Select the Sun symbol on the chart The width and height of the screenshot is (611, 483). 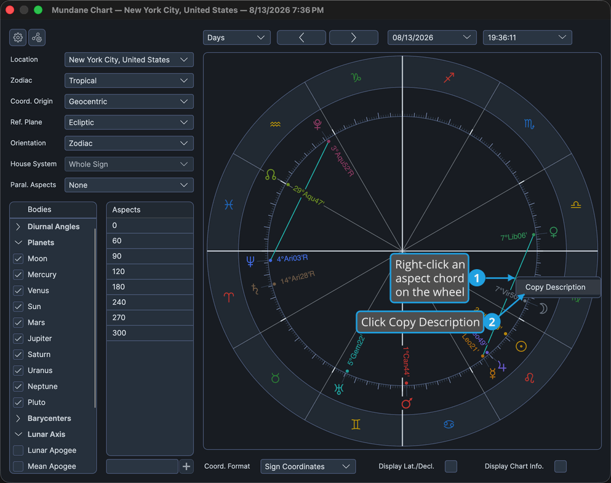coord(521,346)
